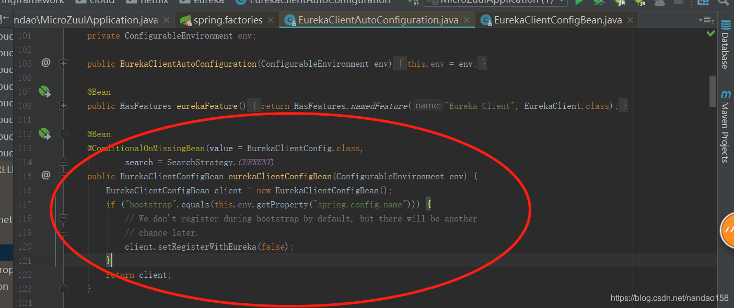This screenshot has width=734, height=308.
Task: Switch to the spring.factories tab
Action: 228,21
